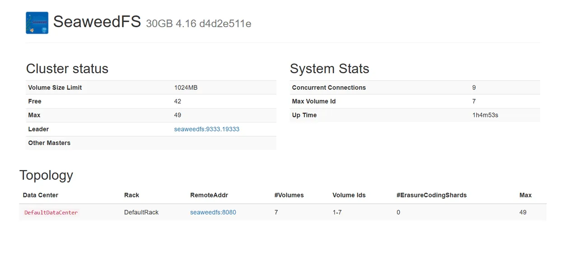Select version text 30GB 4.16 d4d2e511e

pos(199,23)
